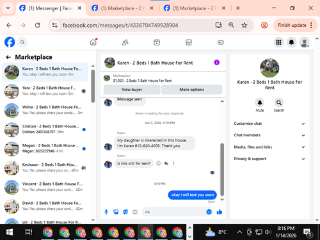This screenshot has height=240, width=320.
Task: Click Finish update button
Action: [x=292, y=25]
